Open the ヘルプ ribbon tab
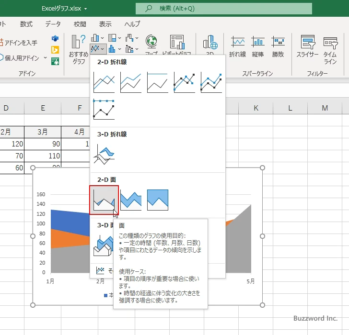The width and height of the screenshot is (349, 335). click(x=132, y=24)
